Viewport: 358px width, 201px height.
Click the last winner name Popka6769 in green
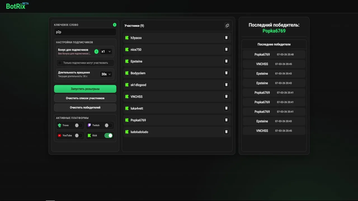tap(274, 31)
